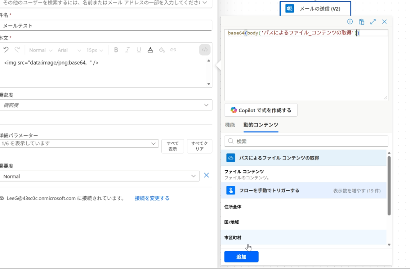The height and width of the screenshot is (269, 410).
Task: Click the undo icon in body toolbar
Action: pos(6,50)
